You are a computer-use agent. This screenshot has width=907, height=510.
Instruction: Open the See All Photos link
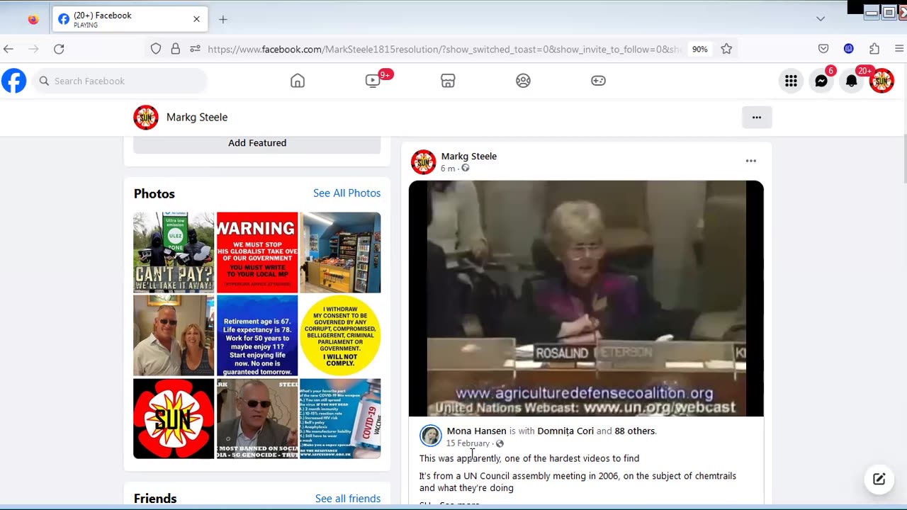(x=347, y=193)
